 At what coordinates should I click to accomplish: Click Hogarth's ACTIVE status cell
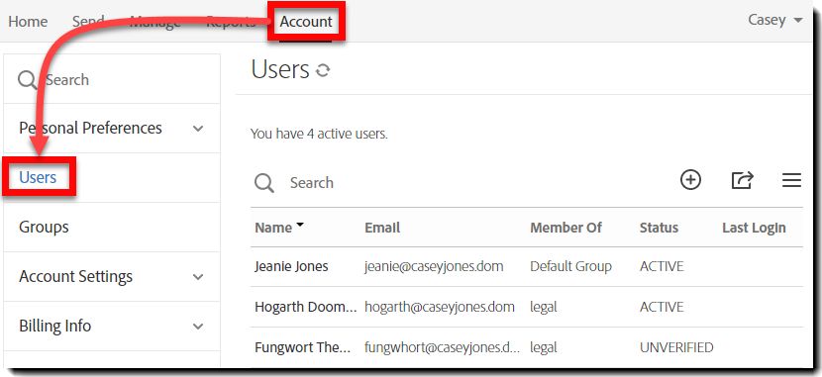pyautogui.click(x=662, y=307)
